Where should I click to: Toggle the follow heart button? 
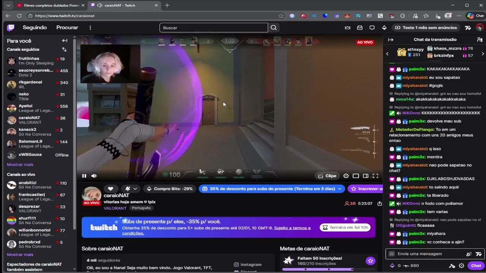[110, 189]
